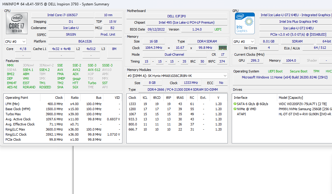
Task: Select the Turbo feature label
Action: (92, 83)
